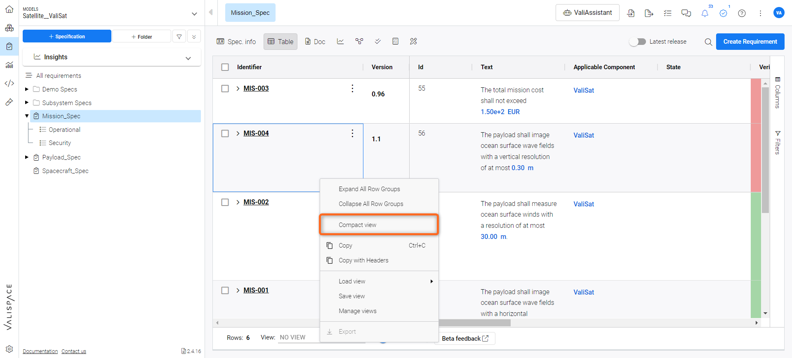Open the Satellite_ValiSat models dropdown
The height and width of the screenshot is (358, 792).
coord(194,14)
